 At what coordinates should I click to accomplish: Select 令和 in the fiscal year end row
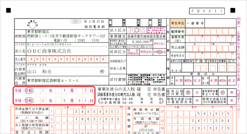point(29,100)
